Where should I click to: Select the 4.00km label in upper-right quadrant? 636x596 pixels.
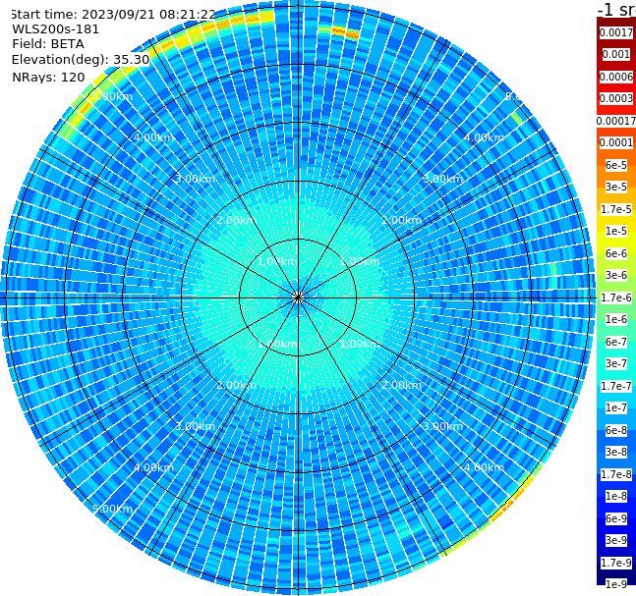(484, 137)
